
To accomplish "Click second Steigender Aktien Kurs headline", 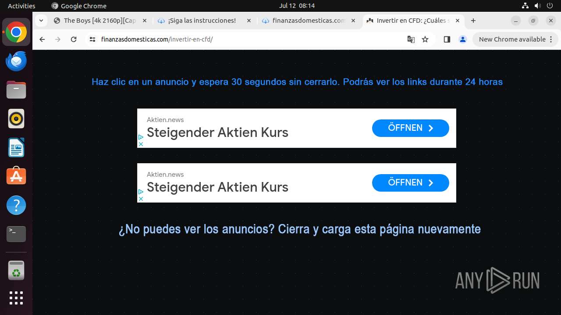I will [x=217, y=187].
